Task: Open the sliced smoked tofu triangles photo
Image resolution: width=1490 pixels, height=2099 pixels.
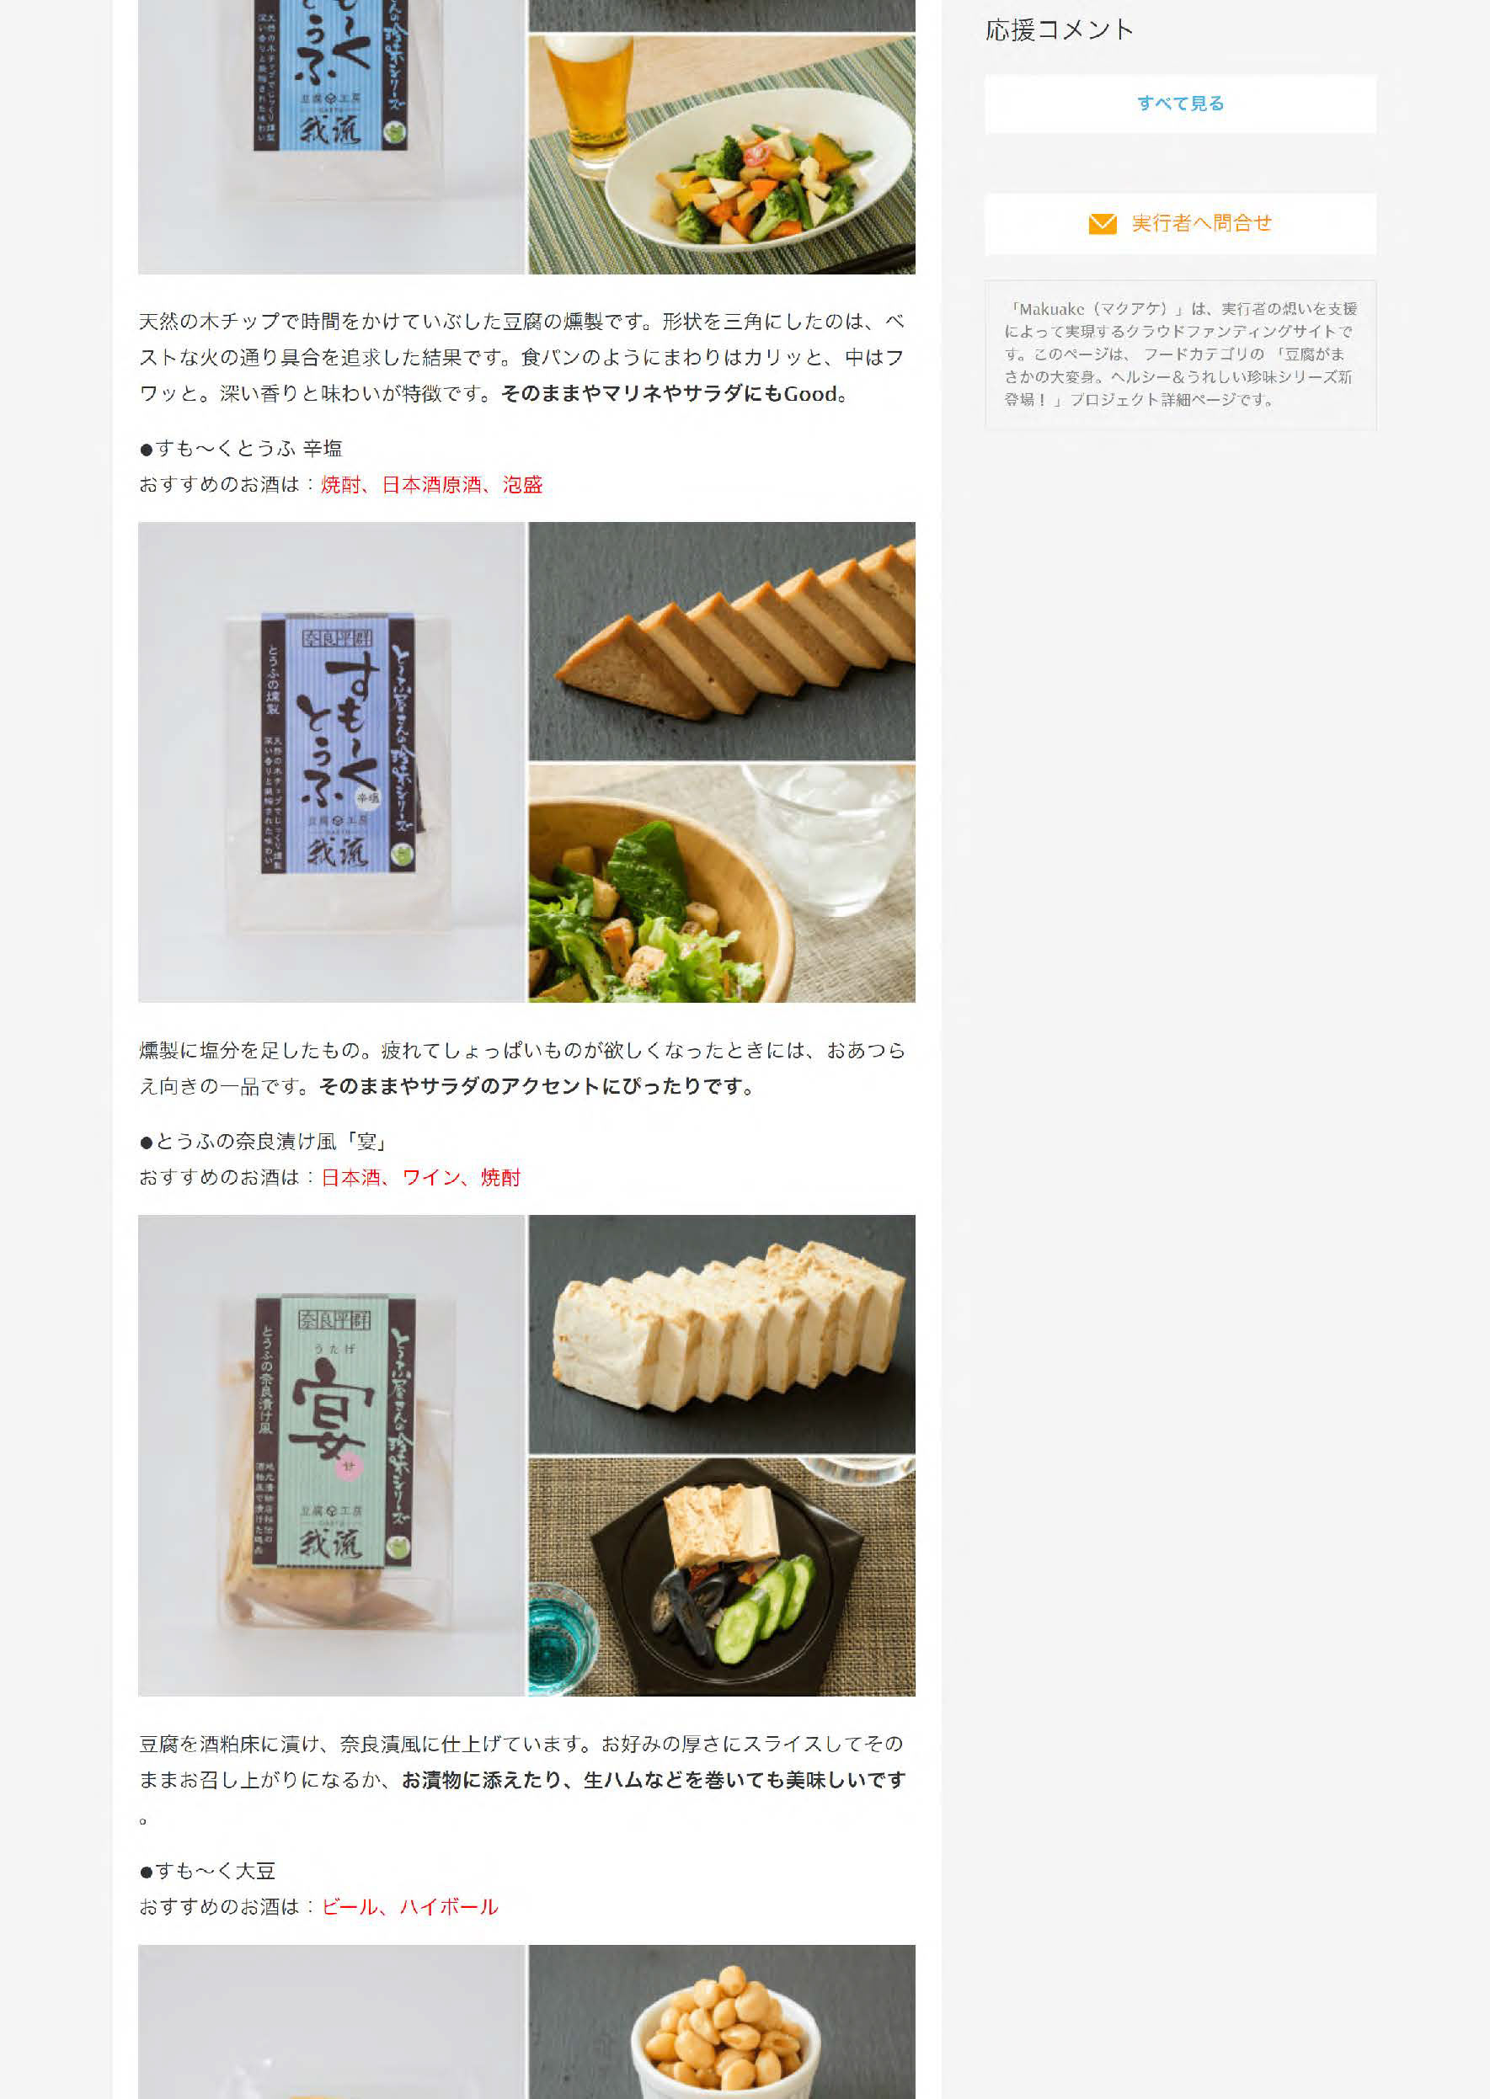Action: click(x=721, y=641)
